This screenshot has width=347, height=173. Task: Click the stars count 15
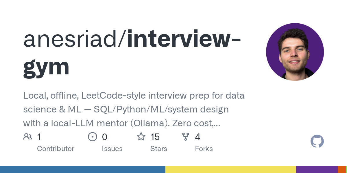(x=155, y=137)
